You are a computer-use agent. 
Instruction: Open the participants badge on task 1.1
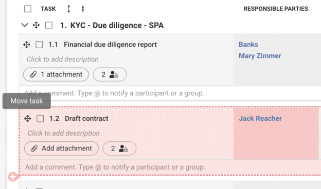click(110, 74)
